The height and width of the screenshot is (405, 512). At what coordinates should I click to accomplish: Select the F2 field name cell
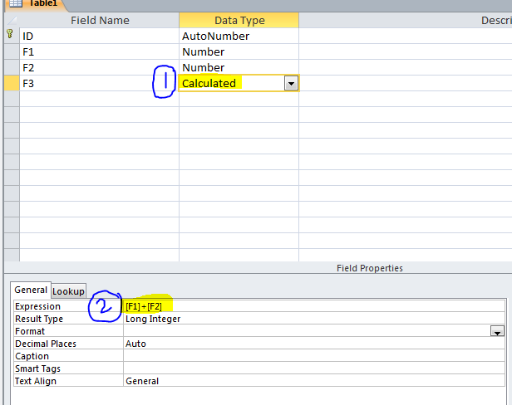pyautogui.click(x=99, y=67)
